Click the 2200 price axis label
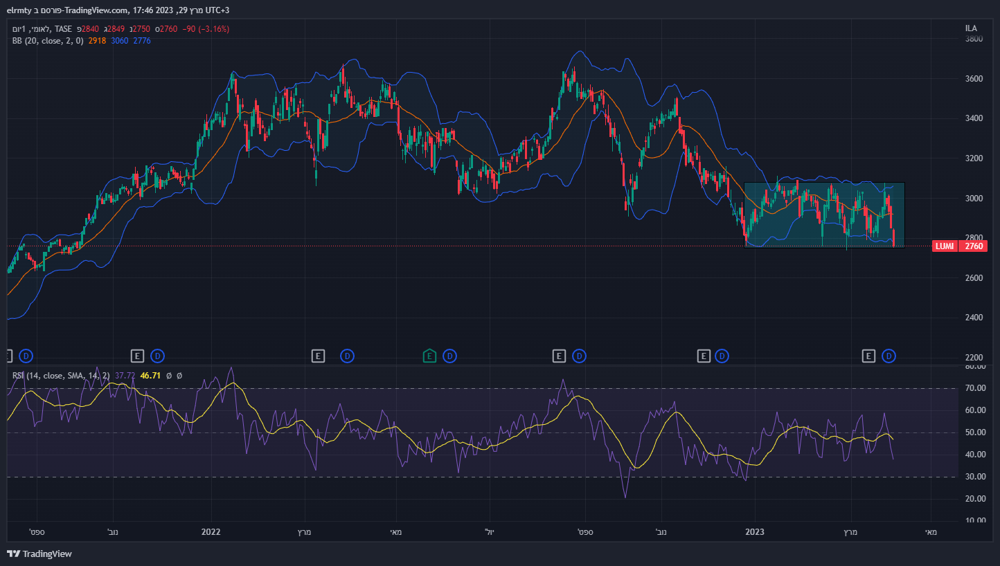 point(974,358)
